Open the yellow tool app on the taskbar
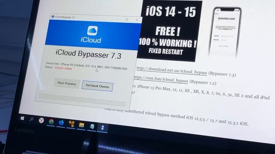This screenshot has width=275, height=154. coord(71,124)
